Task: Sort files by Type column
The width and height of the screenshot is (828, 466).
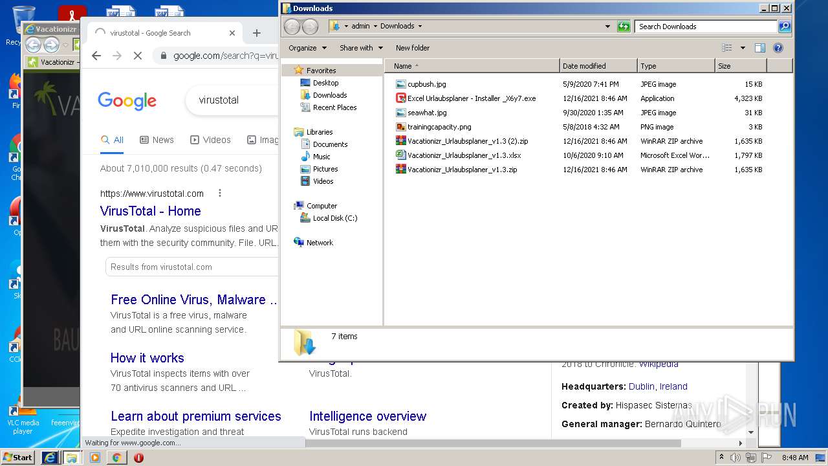Action: pyautogui.click(x=676, y=66)
